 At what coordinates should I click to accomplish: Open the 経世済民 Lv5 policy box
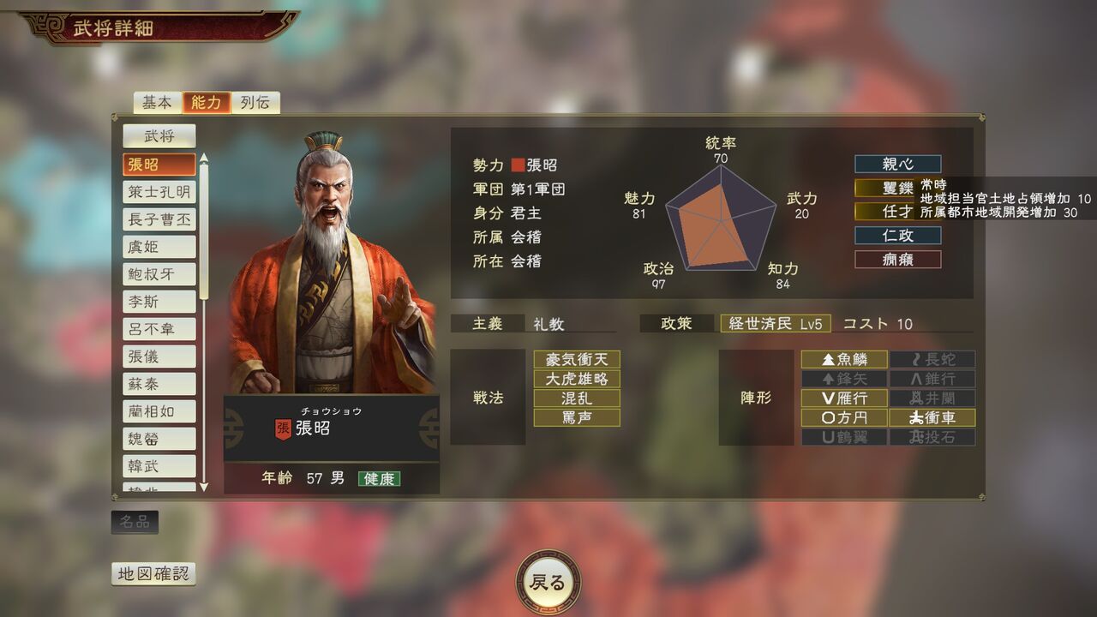pos(776,324)
